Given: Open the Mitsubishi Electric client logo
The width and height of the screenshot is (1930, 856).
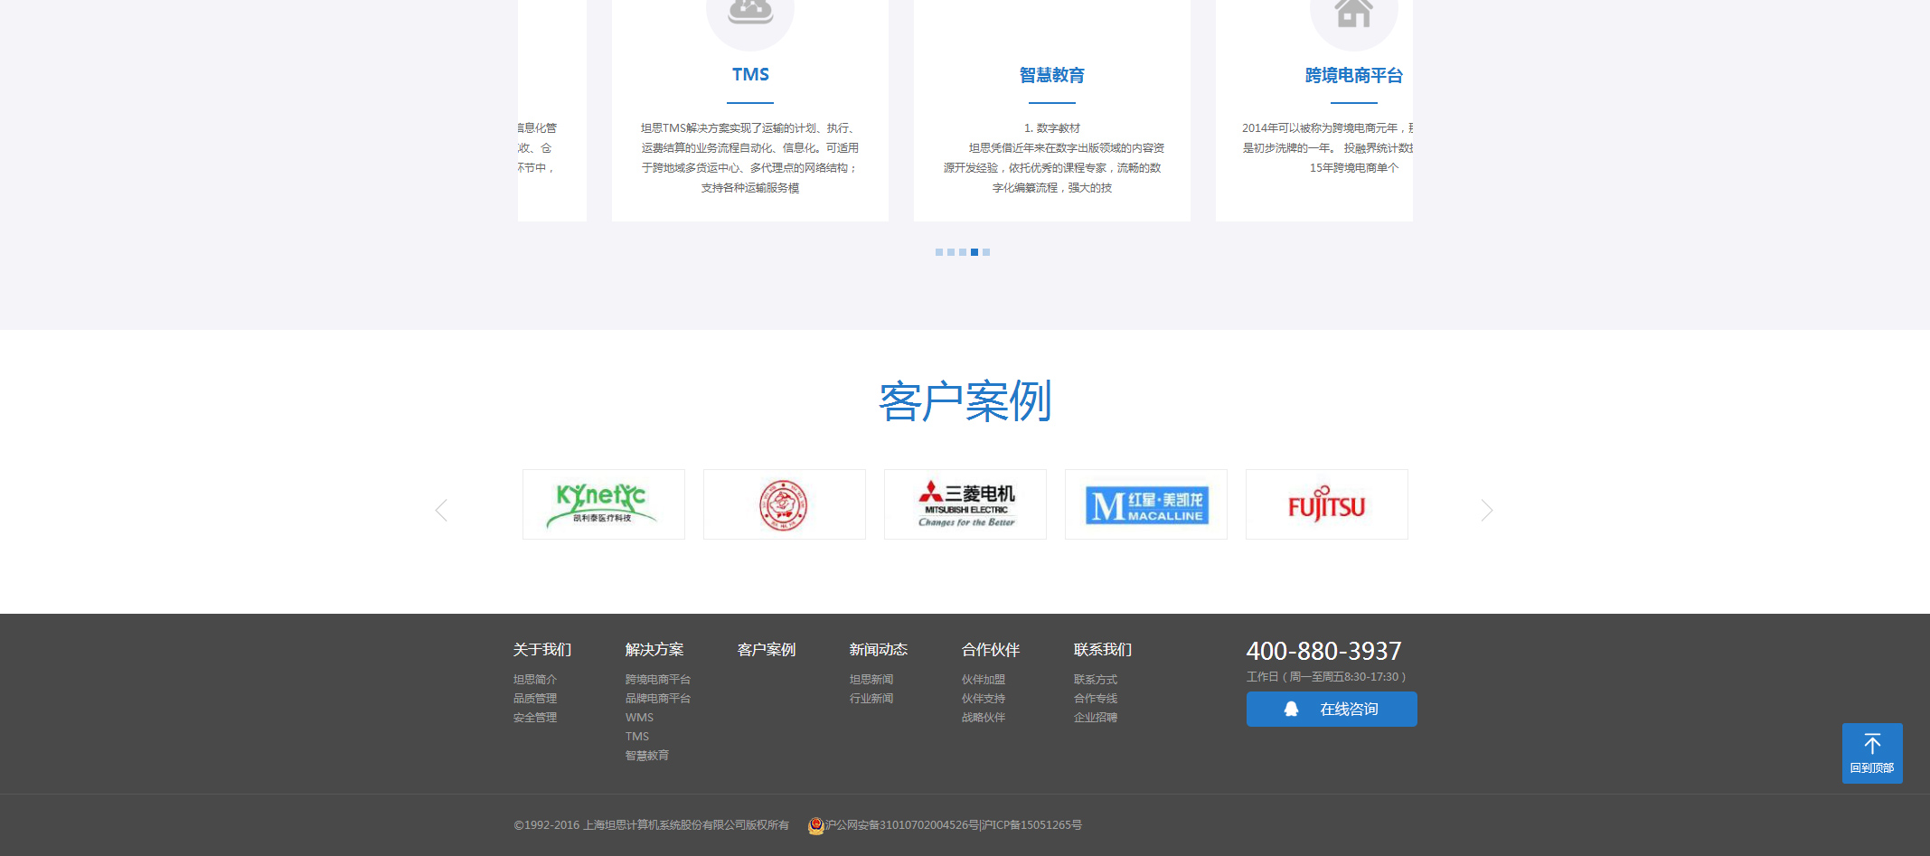Looking at the screenshot, I should click(x=965, y=504).
